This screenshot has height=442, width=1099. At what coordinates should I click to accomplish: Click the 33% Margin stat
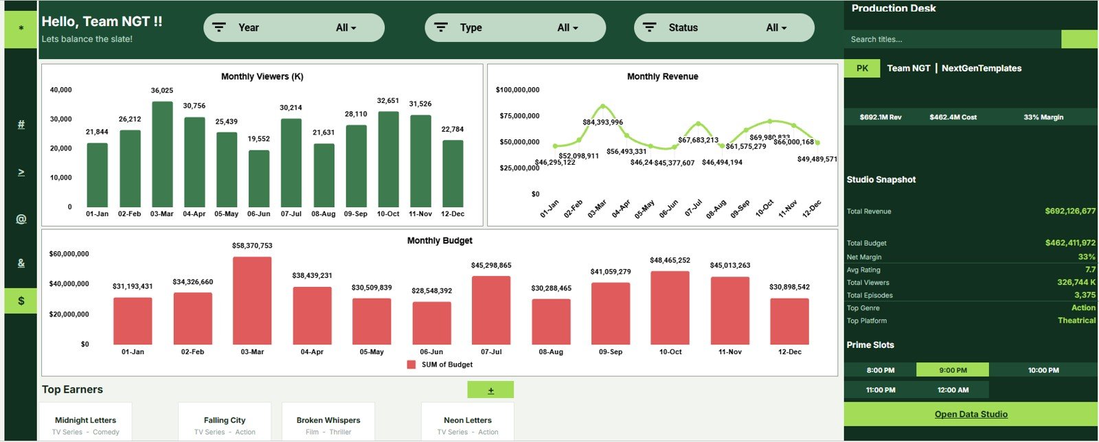[1043, 117]
